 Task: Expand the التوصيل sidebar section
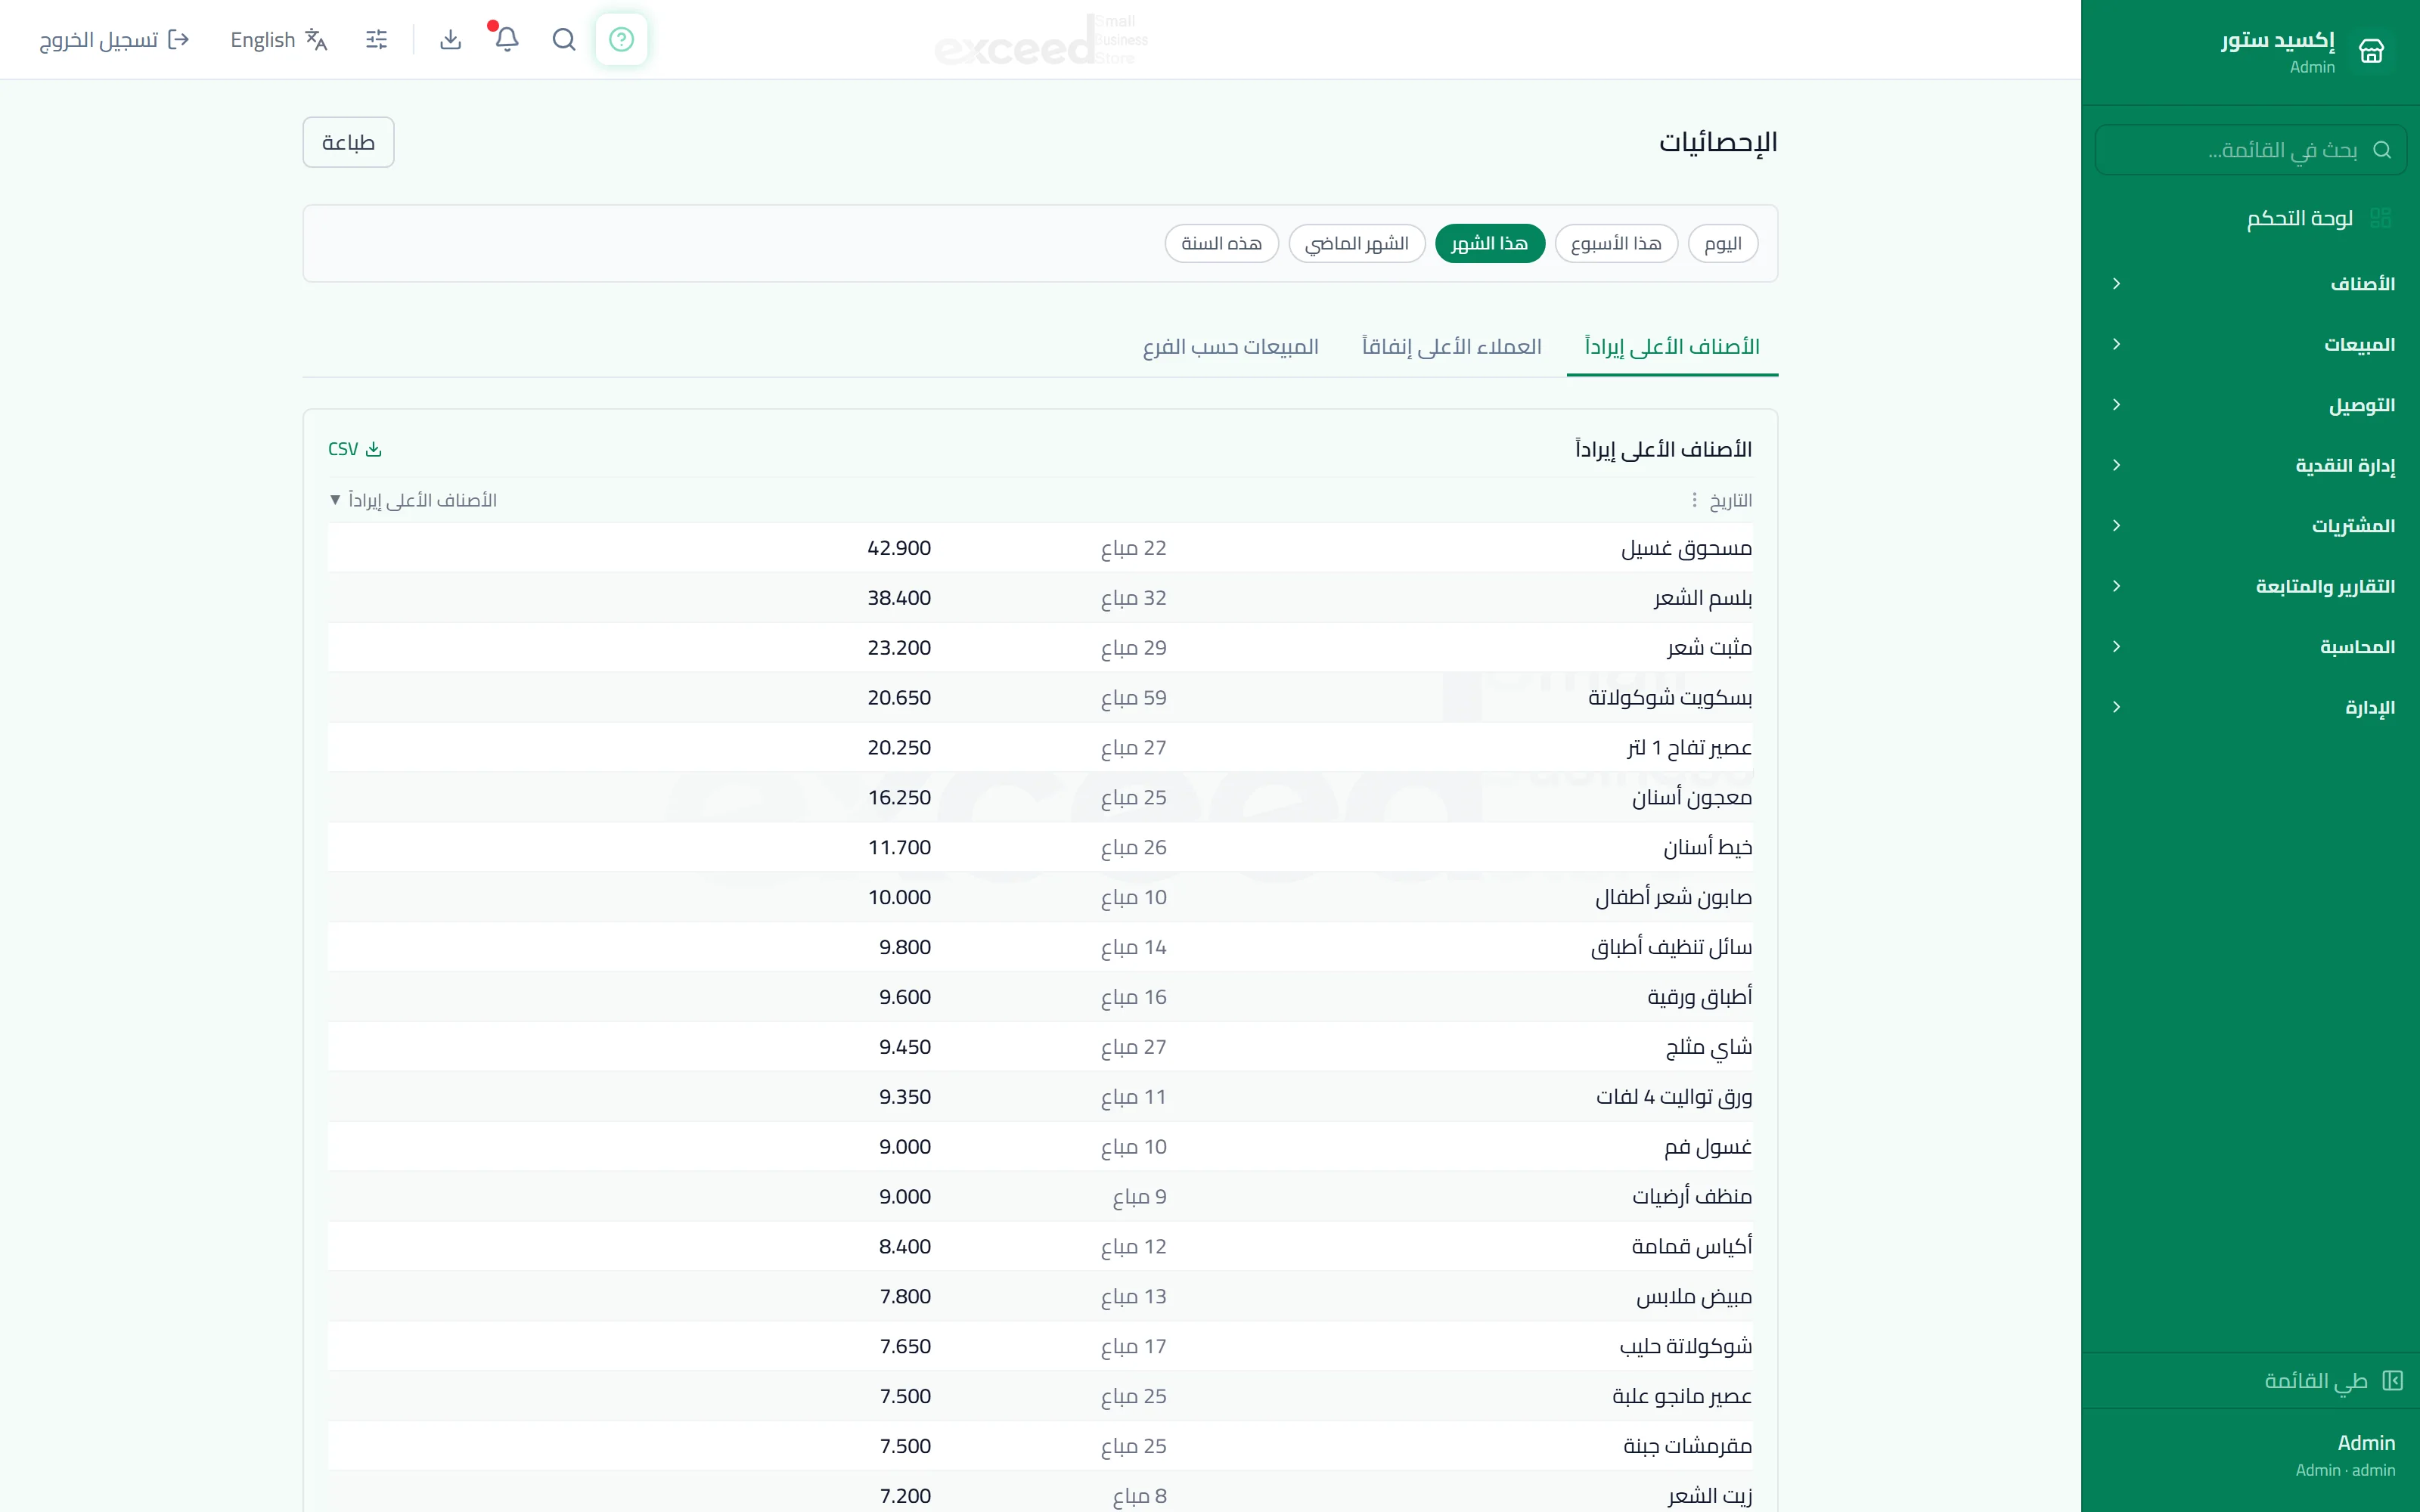click(2250, 405)
